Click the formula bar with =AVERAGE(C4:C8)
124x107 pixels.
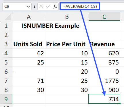(80, 6)
